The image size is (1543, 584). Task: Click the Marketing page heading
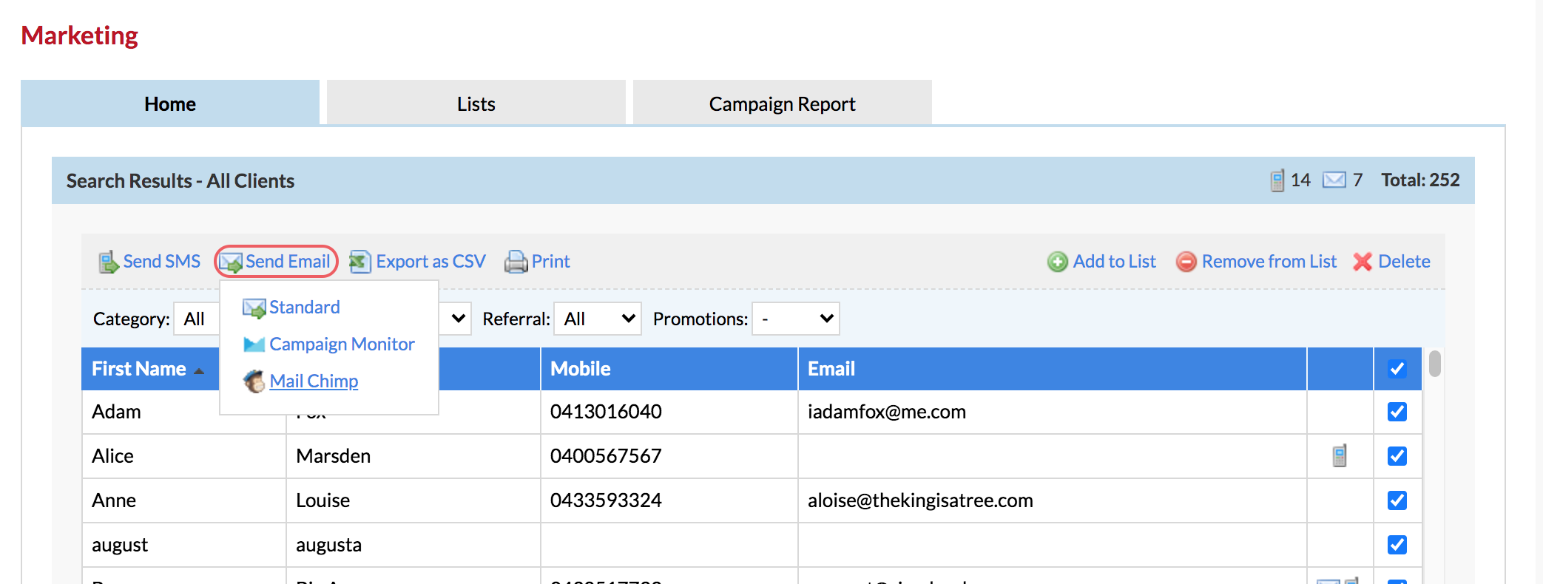point(80,35)
